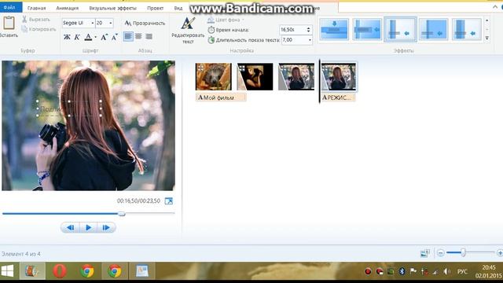The image size is (503, 283).
Task: Select the fourth clip with РЕЖИС caption
Action: (x=339, y=77)
